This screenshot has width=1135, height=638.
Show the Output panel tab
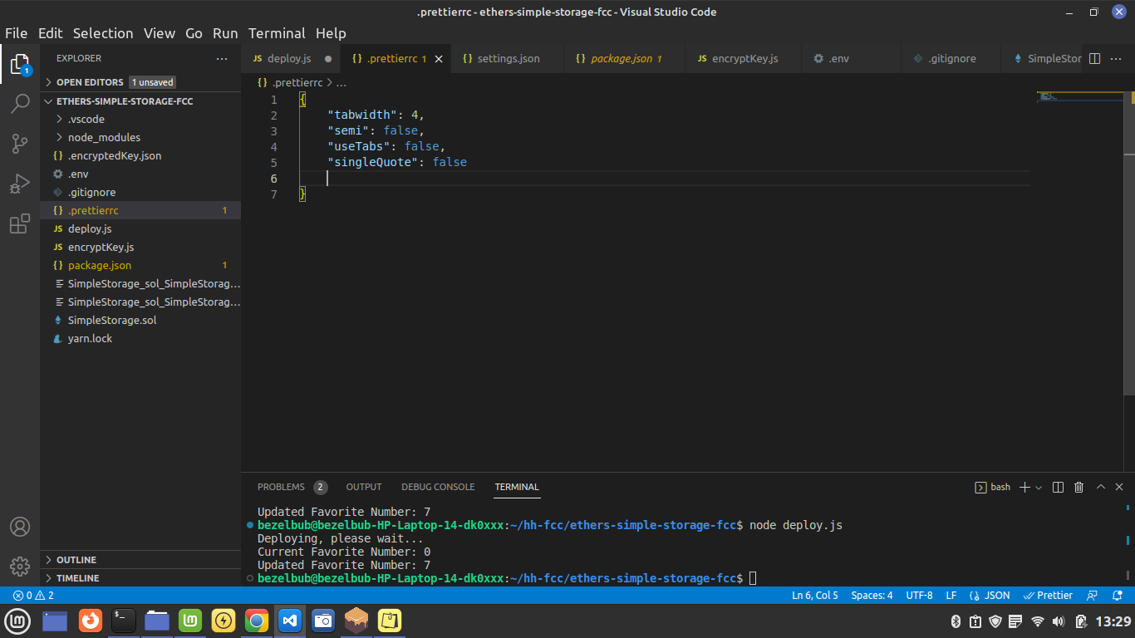(x=364, y=487)
